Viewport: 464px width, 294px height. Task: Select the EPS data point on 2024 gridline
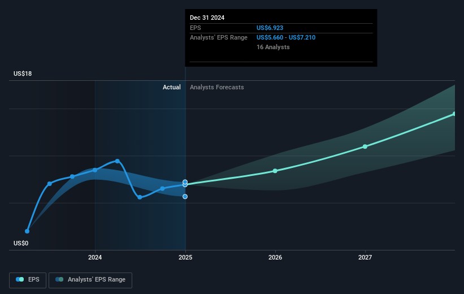click(x=95, y=170)
